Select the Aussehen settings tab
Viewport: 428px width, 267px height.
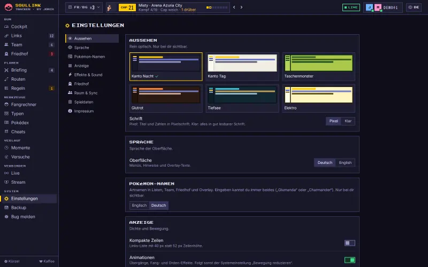(x=92, y=38)
